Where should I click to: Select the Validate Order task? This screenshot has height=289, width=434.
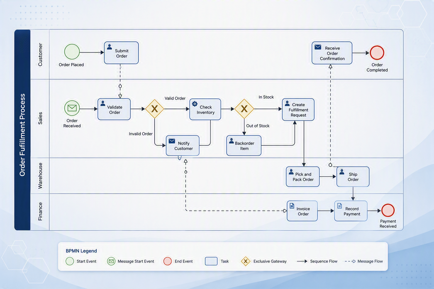click(114, 109)
